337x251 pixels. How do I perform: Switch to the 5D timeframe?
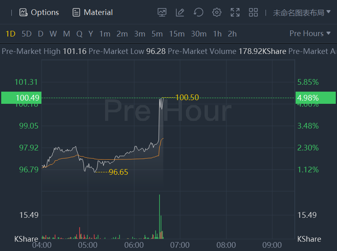26,34
